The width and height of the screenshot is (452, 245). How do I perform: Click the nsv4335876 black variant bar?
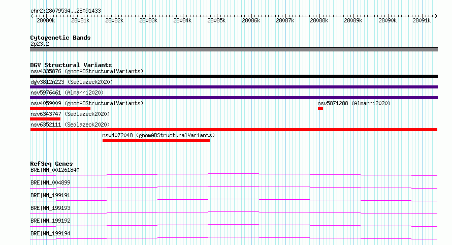(x=234, y=76)
